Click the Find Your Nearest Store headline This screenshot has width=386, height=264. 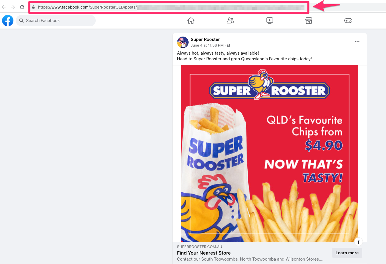pos(204,253)
